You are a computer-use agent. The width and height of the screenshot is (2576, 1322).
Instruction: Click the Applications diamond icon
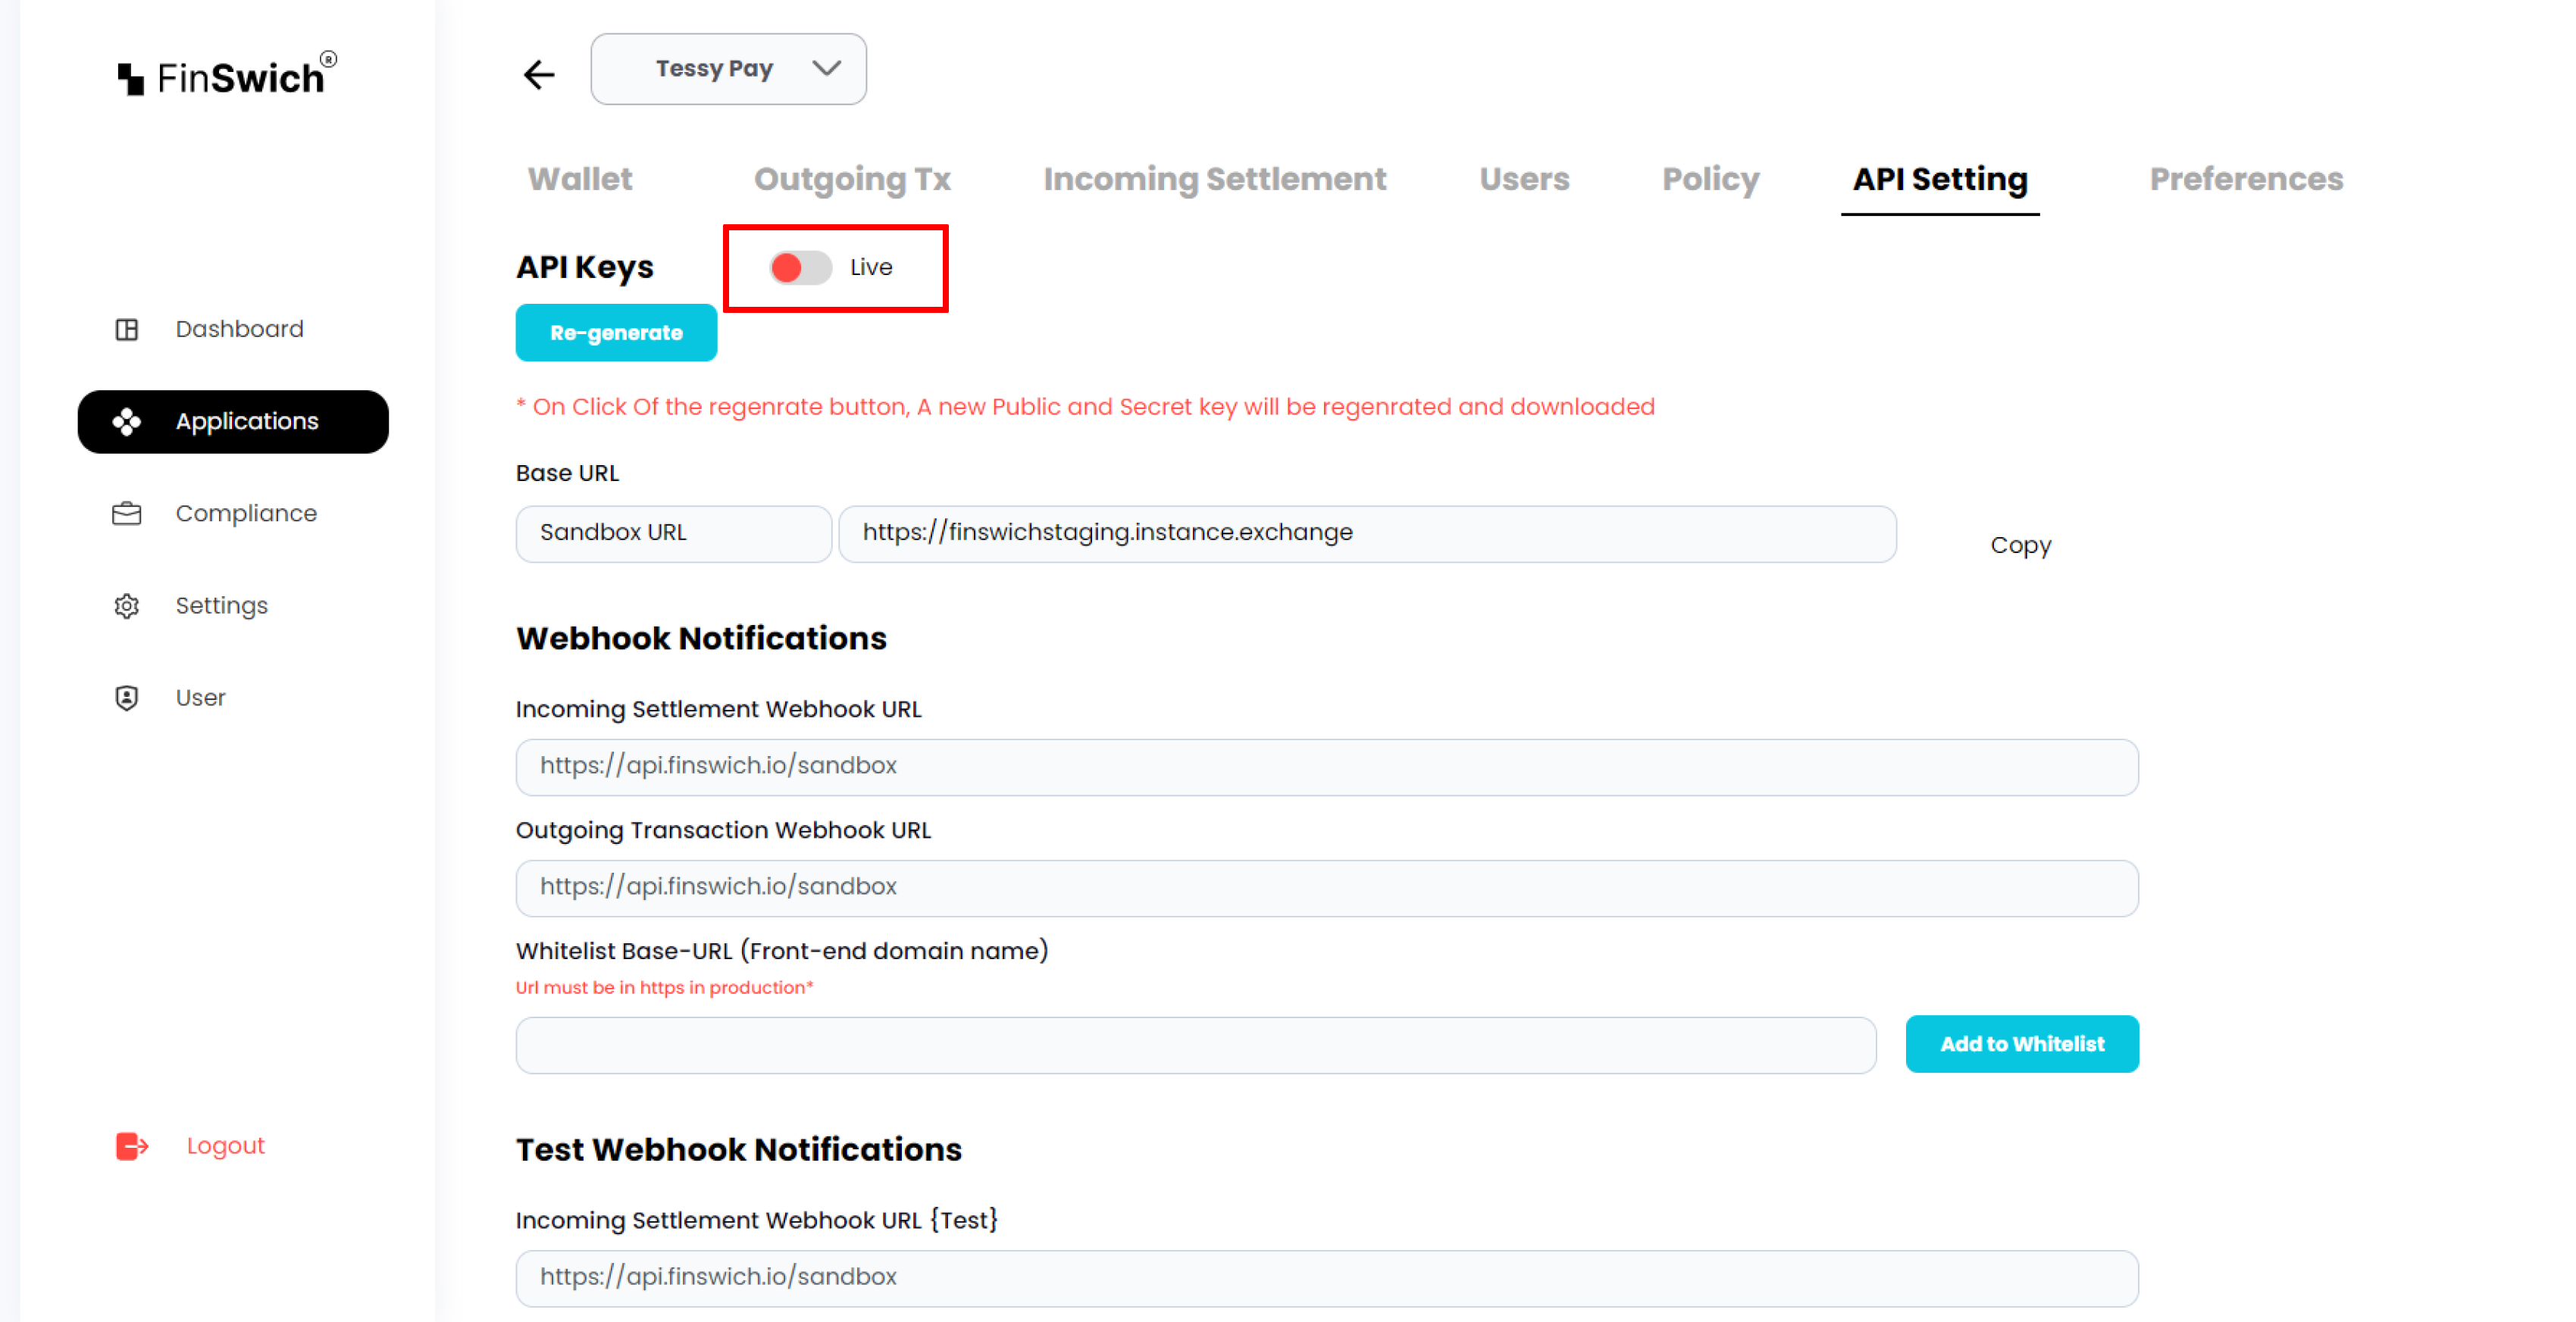click(127, 422)
